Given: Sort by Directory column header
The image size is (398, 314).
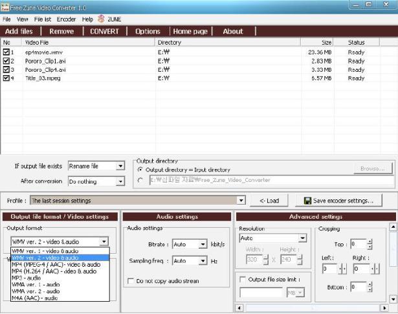Looking at the screenshot, I should 228,42.
